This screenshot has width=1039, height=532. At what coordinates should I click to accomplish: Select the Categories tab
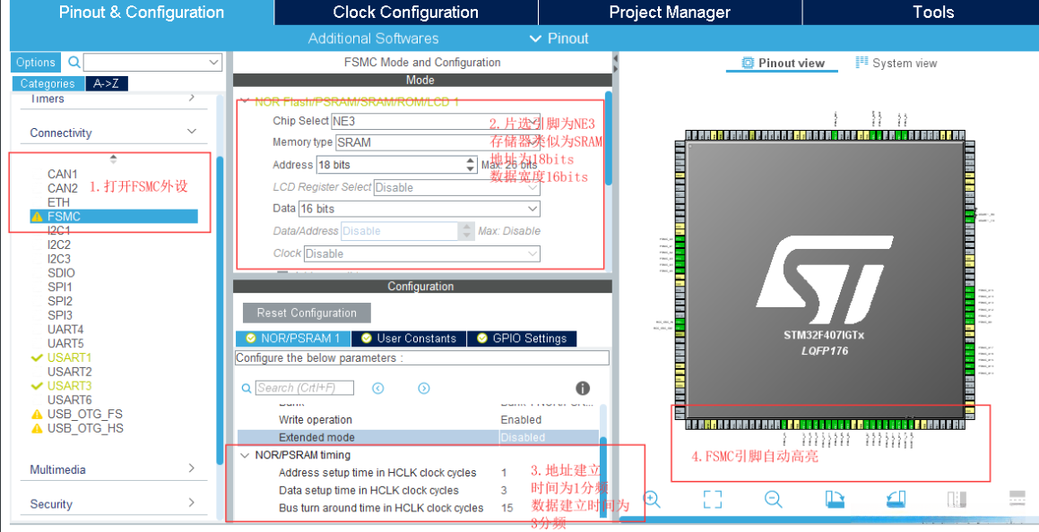(48, 83)
